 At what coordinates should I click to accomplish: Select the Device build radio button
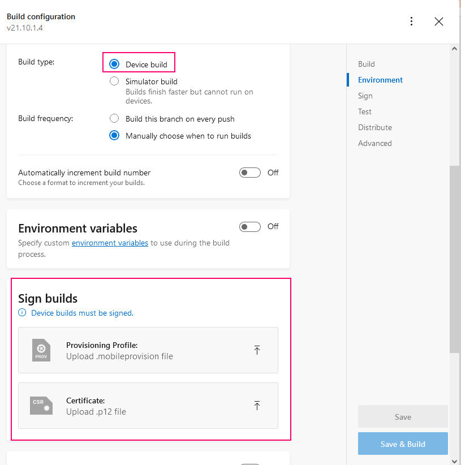tap(114, 64)
